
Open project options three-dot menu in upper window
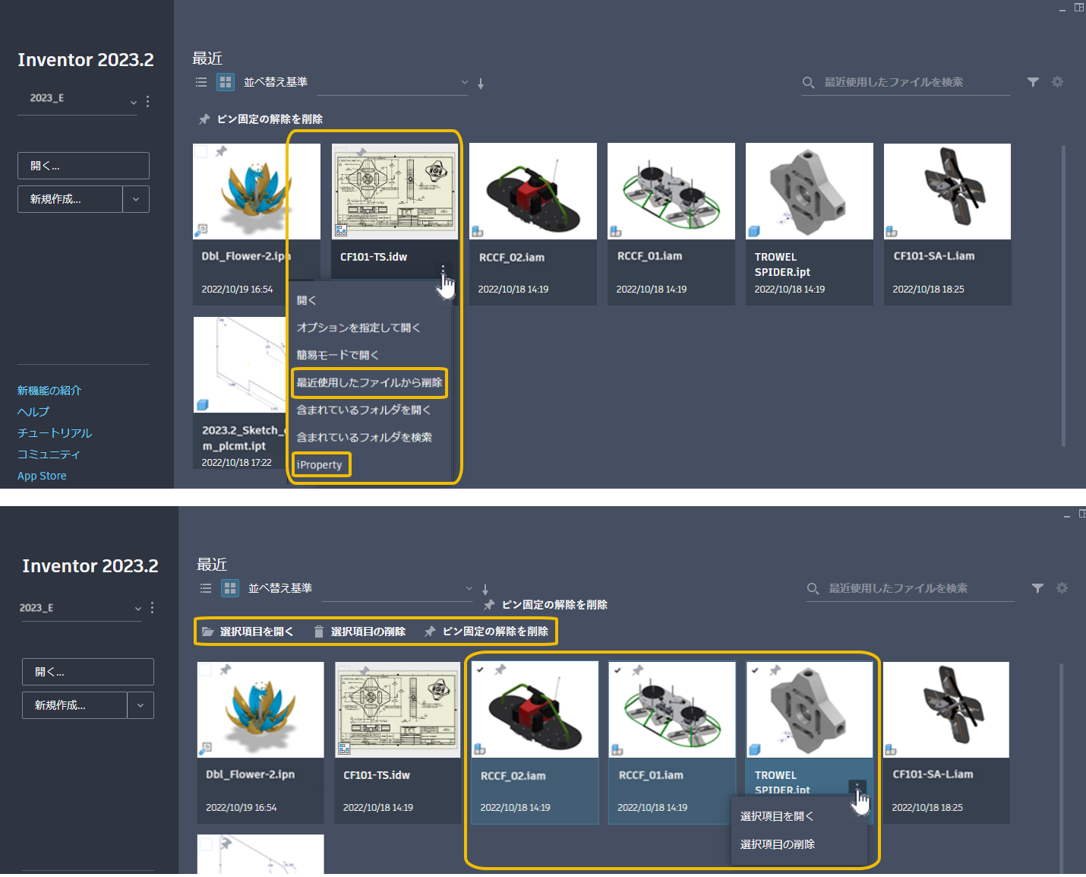coord(147,101)
